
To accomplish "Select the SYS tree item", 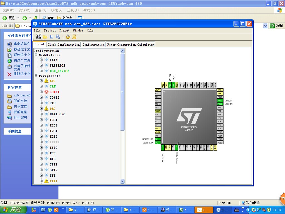I will (x=53, y=176).
